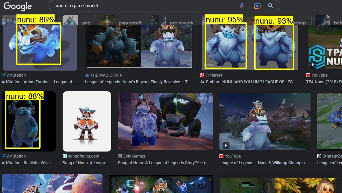Open songofnunu.com Nunu character image
Screen dimensions: 342x193
pyautogui.click(x=87, y=121)
